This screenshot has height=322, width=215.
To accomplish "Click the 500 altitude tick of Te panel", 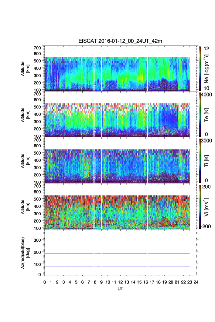I will [x=37, y=107].
